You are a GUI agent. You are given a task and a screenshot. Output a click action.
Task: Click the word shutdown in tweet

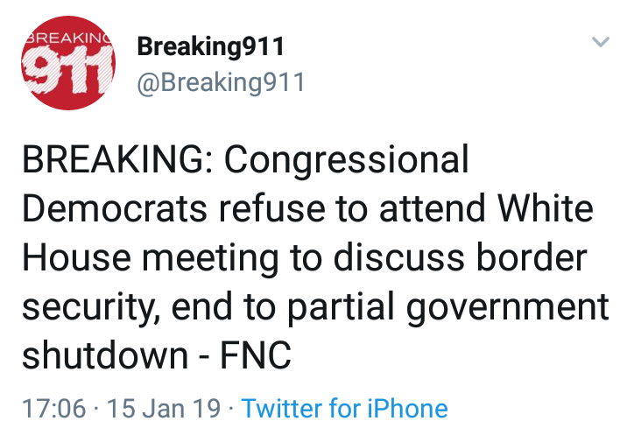pyautogui.click(x=105, y=354)
